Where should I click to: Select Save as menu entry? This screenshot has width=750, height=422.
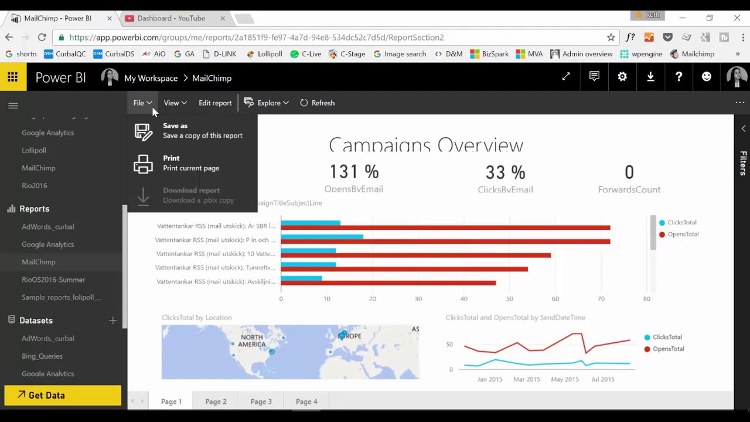click(x=192, y=131)
